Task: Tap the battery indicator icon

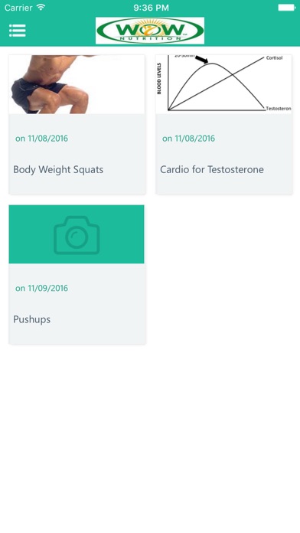Action: point(287,8)
